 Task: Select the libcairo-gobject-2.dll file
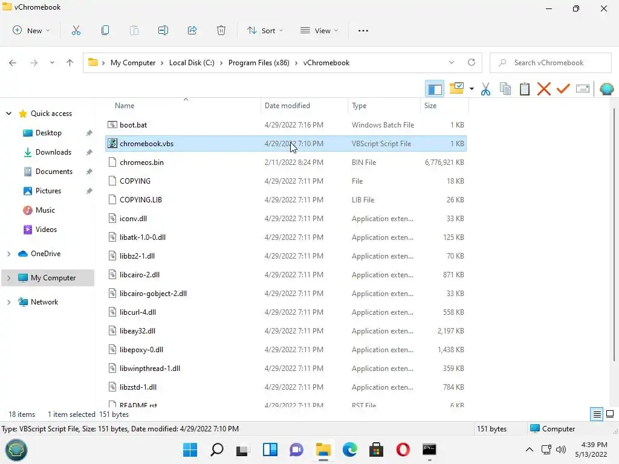click(286, 294)
